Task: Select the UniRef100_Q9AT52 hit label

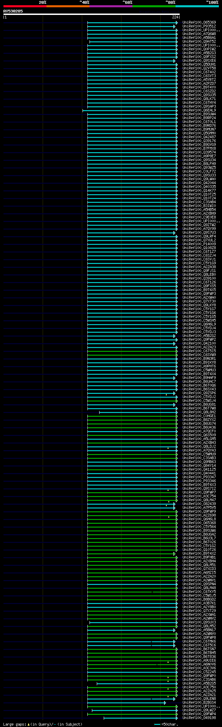Action: coord(199,42)
